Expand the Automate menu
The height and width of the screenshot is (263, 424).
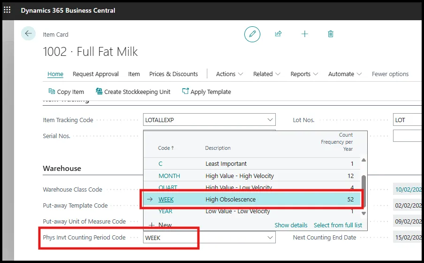click(x=345, y=74)
